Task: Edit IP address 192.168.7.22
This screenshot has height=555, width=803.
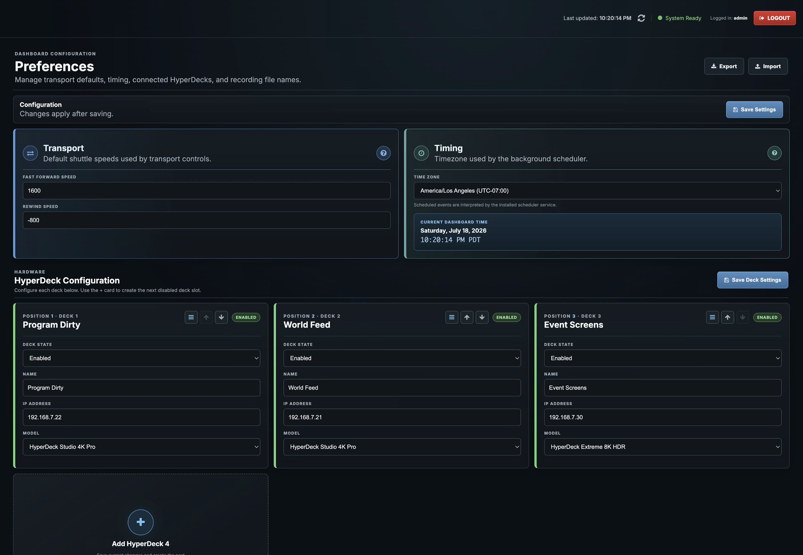Action: tap(141, 417)
